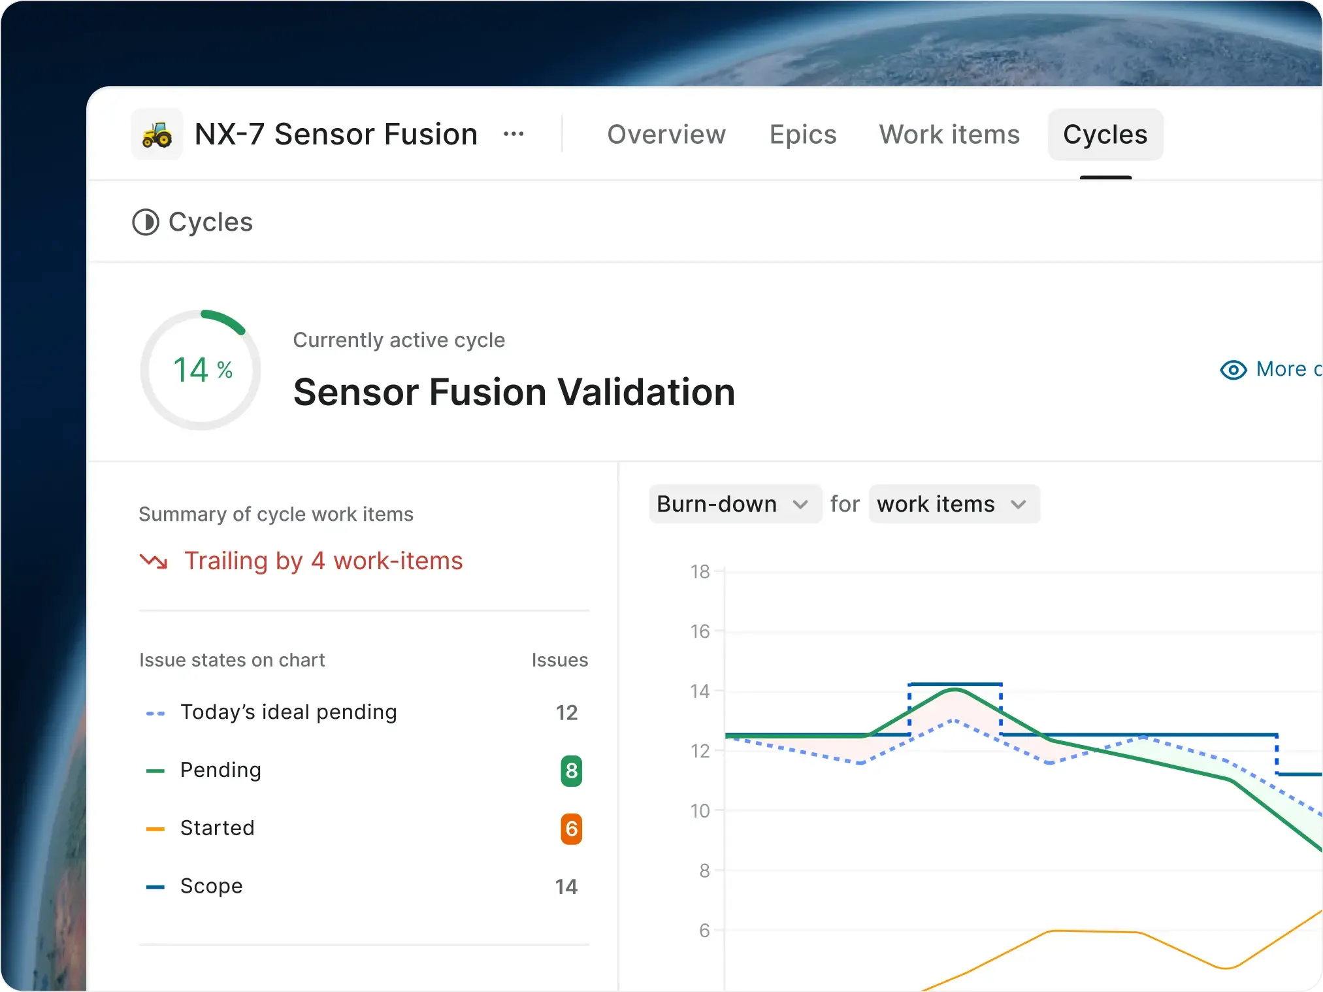Click the eye icon beside More
Viewport: 1323px width, 992px height.
1233,370
